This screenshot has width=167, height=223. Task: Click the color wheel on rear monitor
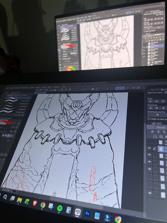click(x=71, y=69)
